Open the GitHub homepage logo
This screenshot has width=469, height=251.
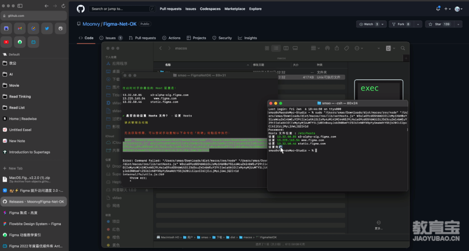point(81,9)
